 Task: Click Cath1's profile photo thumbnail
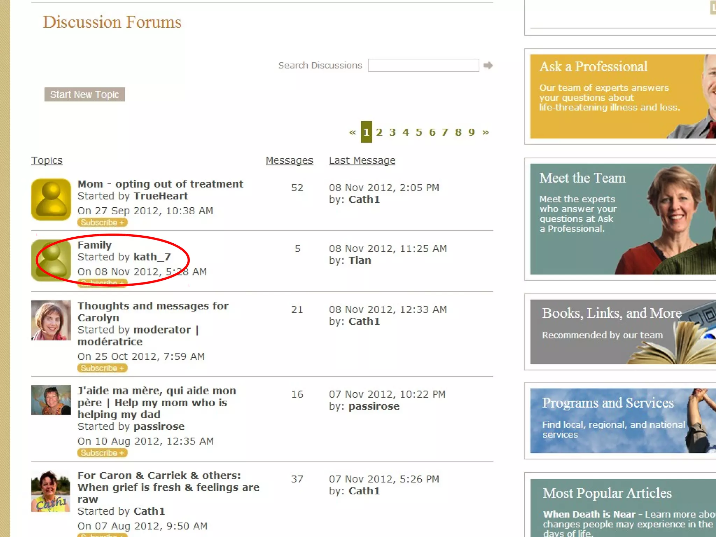(51, 491)
